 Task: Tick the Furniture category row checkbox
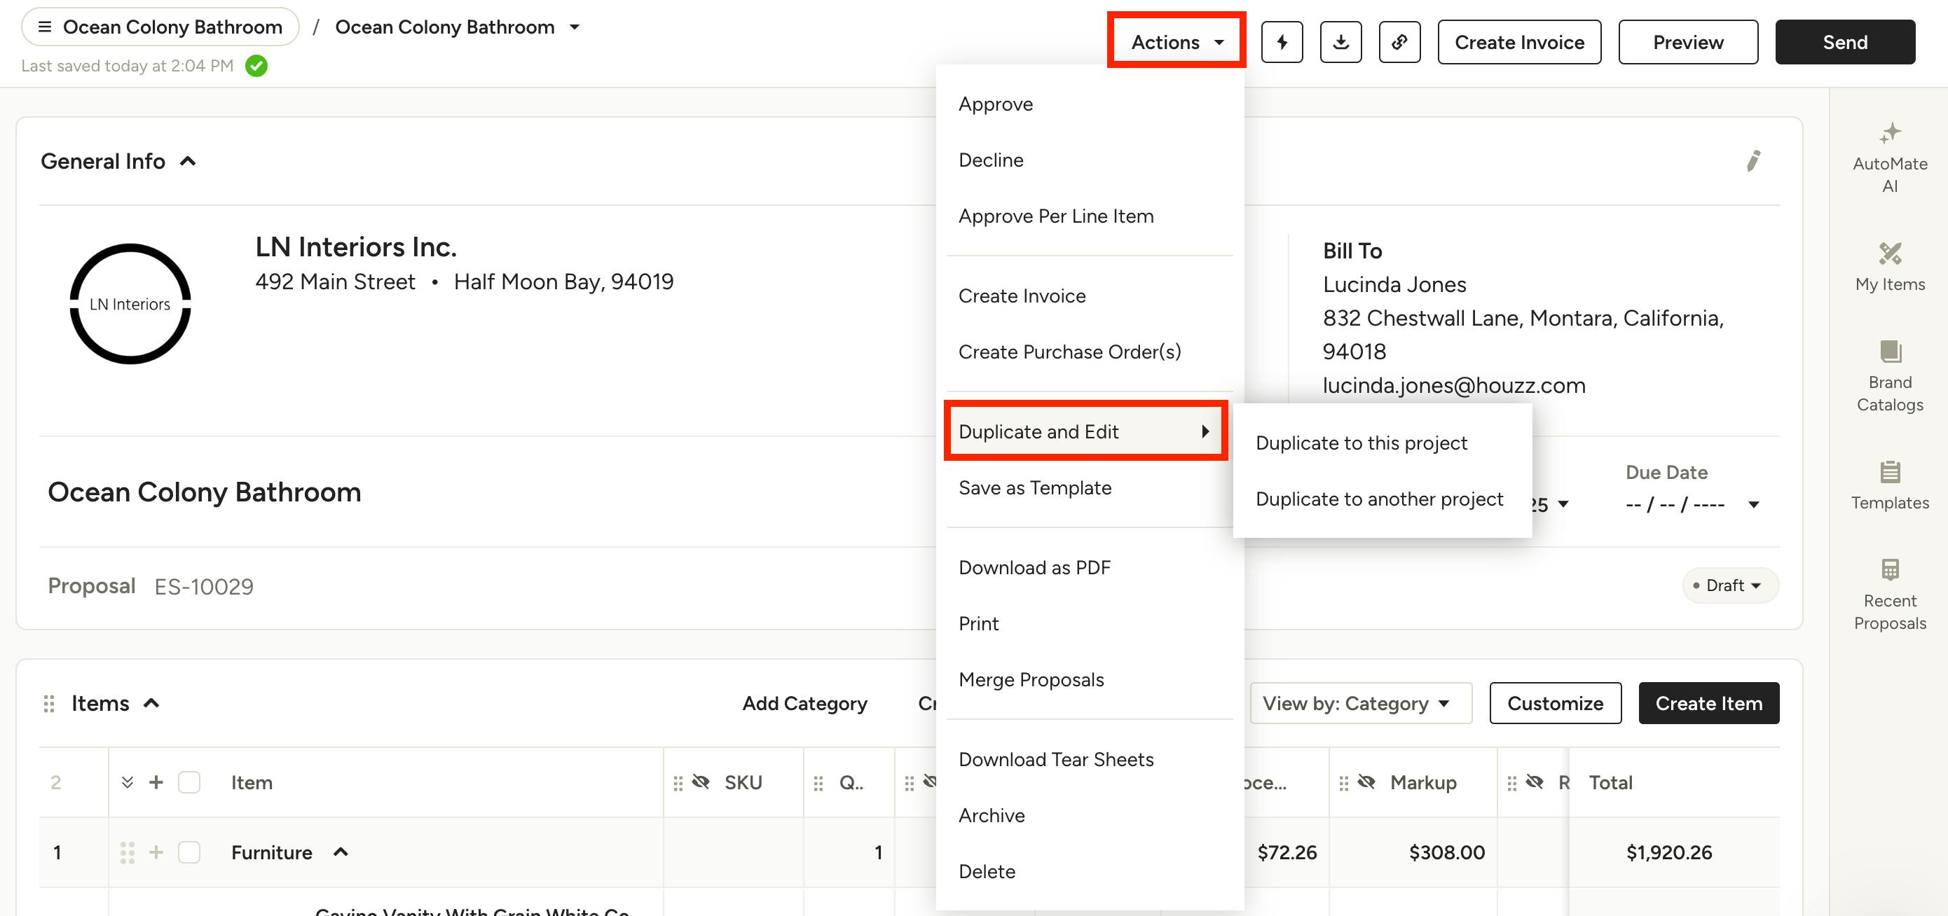(x=189, y=852)
